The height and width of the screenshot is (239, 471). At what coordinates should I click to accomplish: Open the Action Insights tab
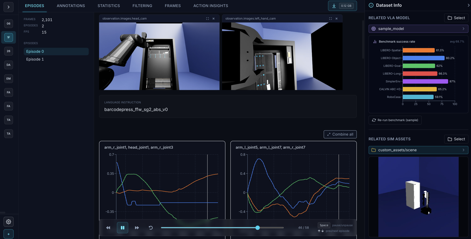point(211,6)
